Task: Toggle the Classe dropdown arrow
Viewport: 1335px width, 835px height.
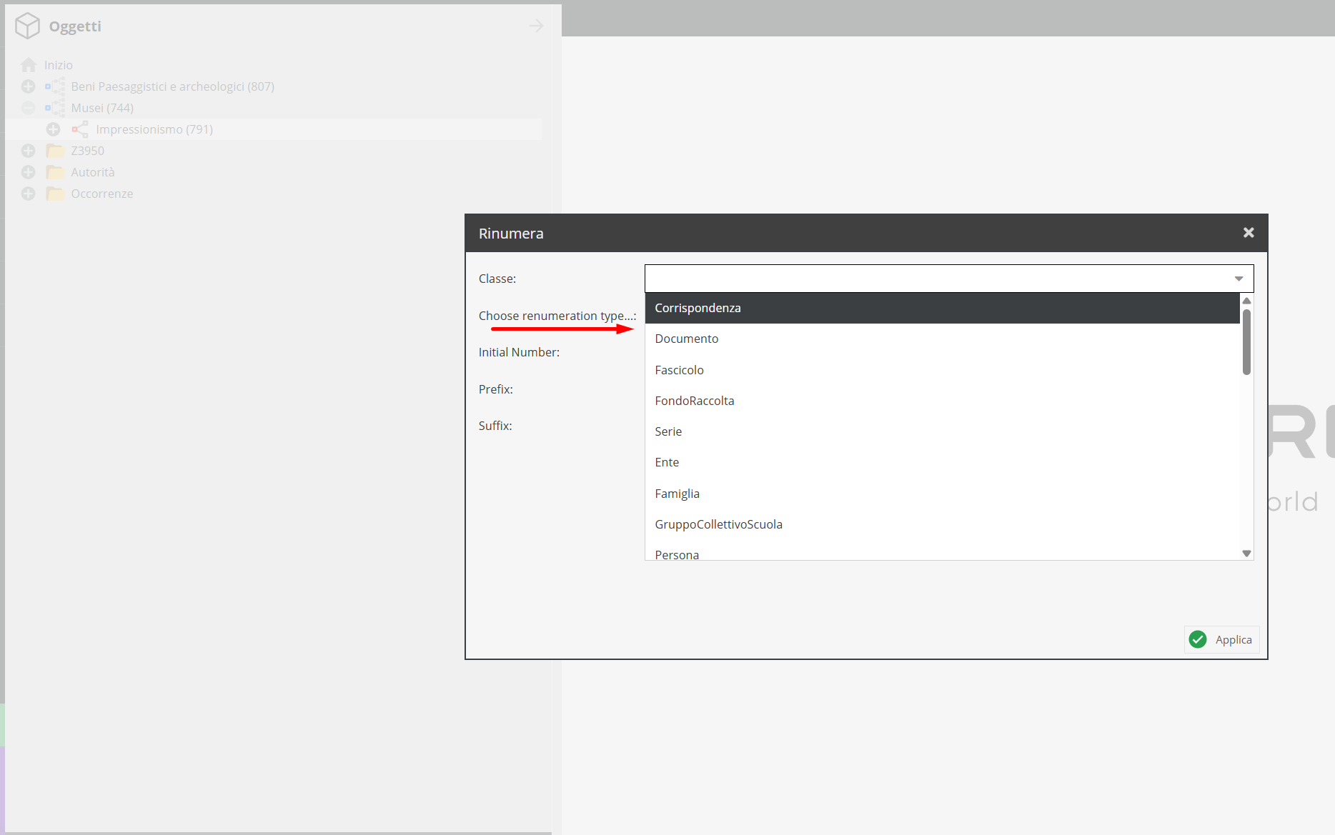Action: click(x=1239, y=279)
